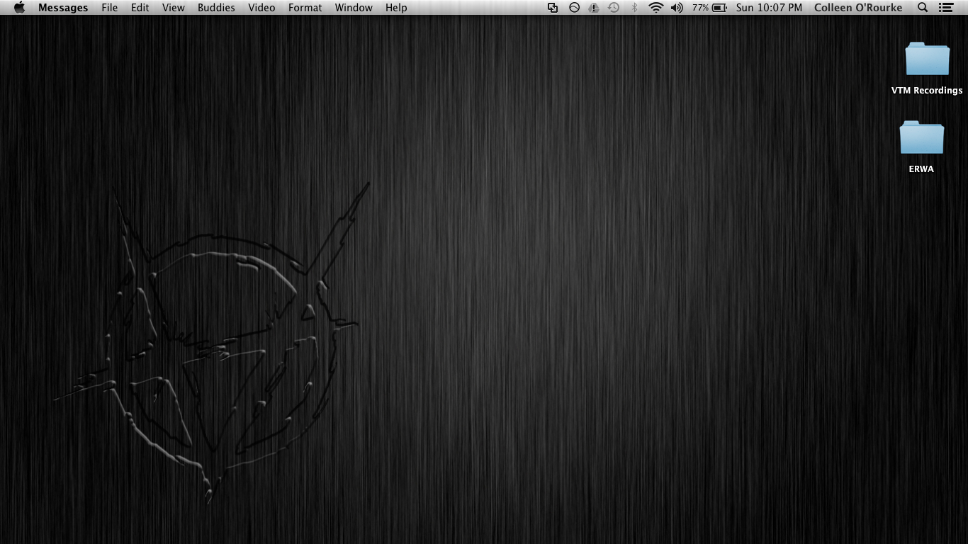Click the Wi-Fi status icon

click(x=655, y=8)
